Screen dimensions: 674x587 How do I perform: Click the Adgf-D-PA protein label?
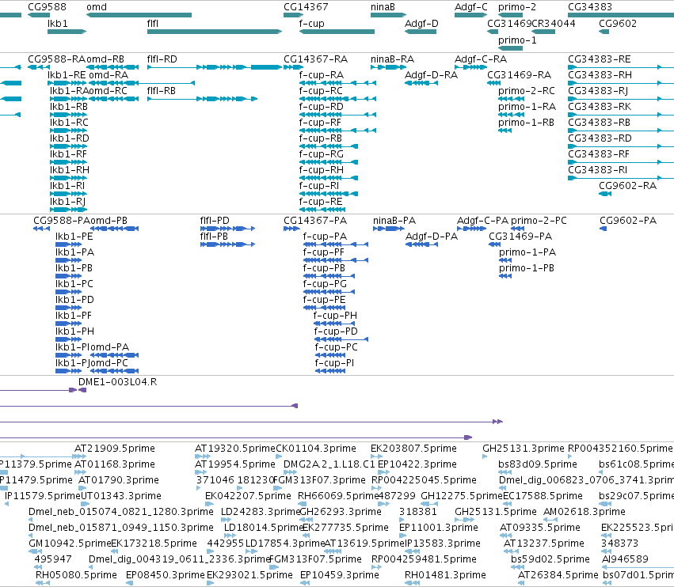[x=432, y=237]
